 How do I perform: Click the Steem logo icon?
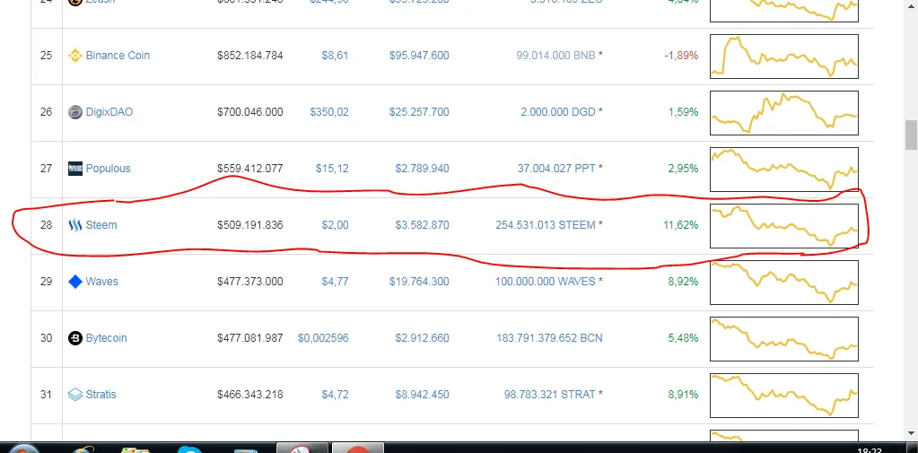(75, 225)
